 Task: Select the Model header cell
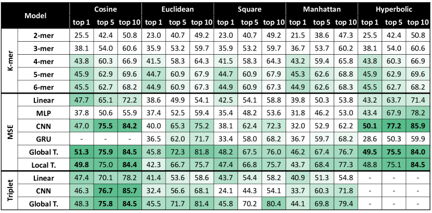[x=35, y=16]
